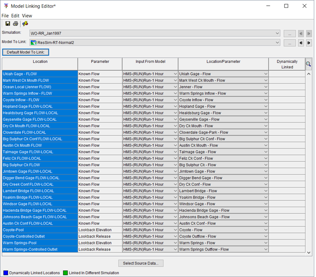Click the next Simulation arrow button
This screenshot has height=277, width=316.
[x=309, y=33]
